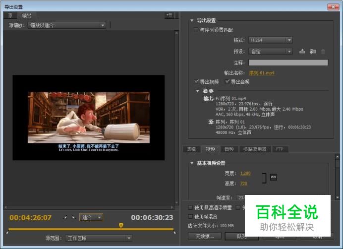
Task: Click the right out-point handle of timeline
Action: tap(175, 232)
